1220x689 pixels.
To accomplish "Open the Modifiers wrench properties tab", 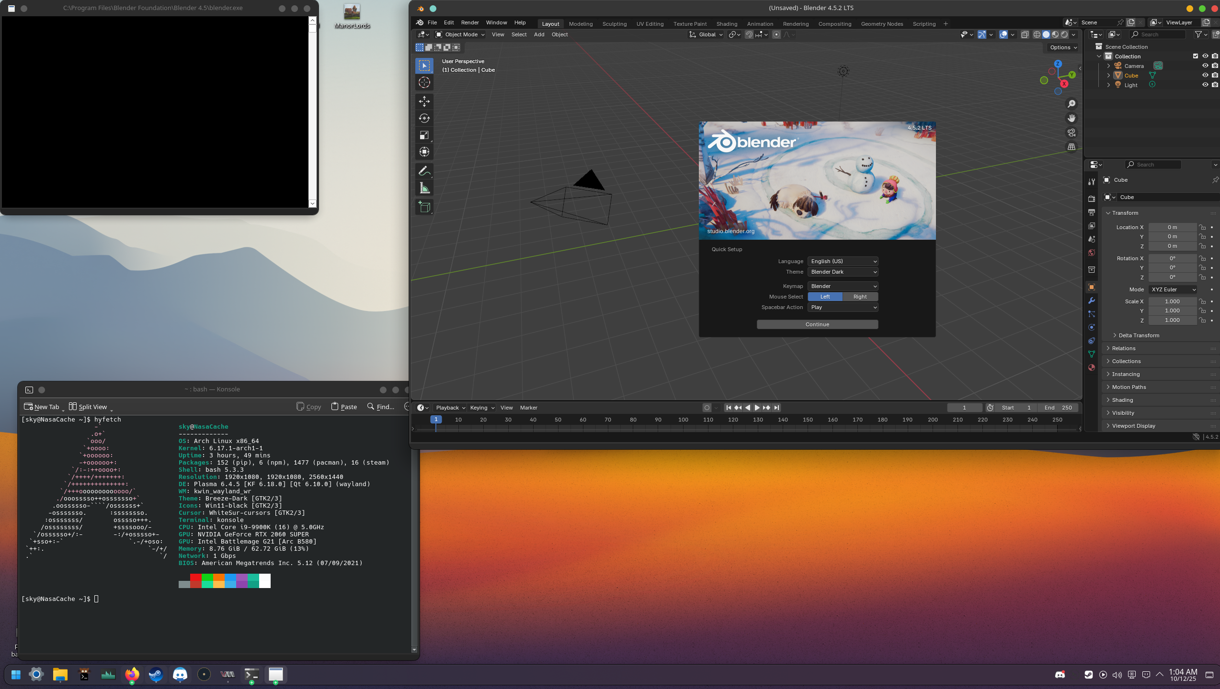I will 1092,300.
